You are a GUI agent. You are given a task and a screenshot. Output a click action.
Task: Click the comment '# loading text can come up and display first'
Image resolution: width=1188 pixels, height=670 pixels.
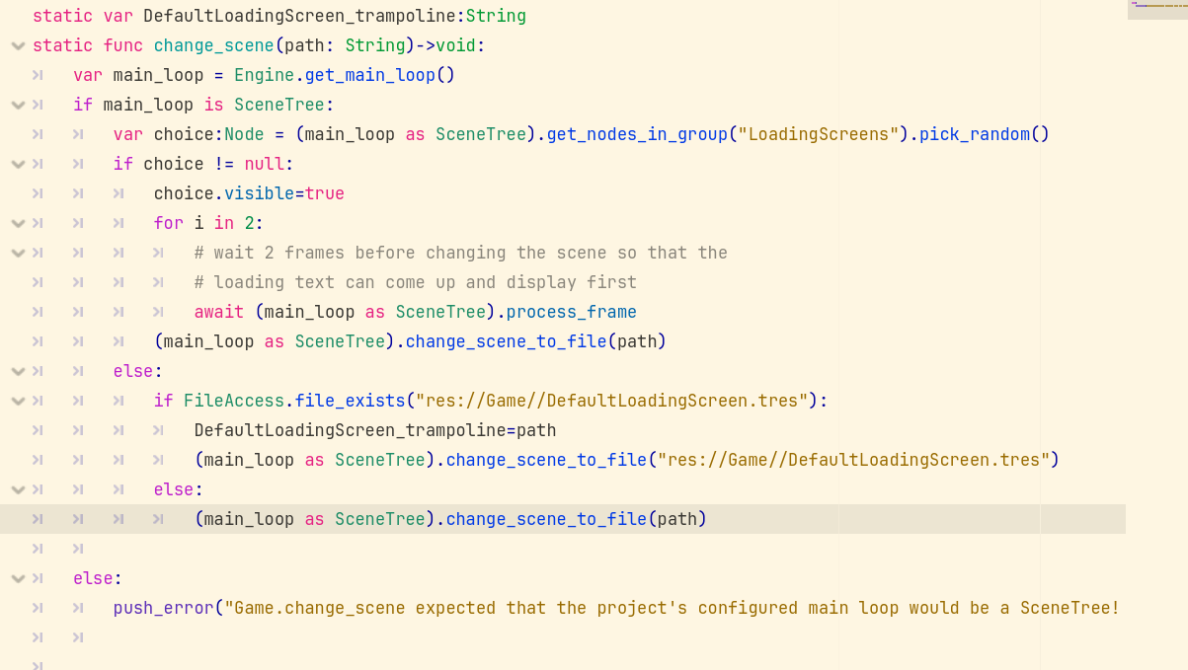pos(416,282)
